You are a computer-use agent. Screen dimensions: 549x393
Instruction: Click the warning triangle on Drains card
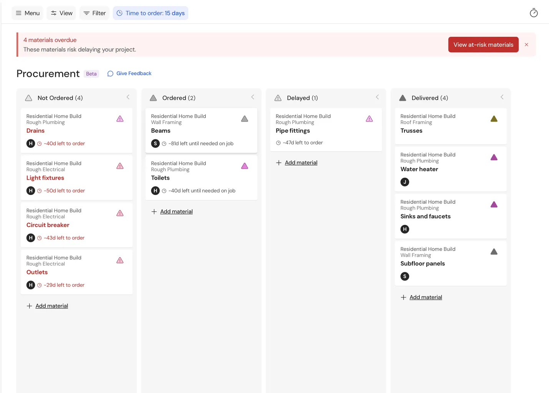(x=120, y=119)
